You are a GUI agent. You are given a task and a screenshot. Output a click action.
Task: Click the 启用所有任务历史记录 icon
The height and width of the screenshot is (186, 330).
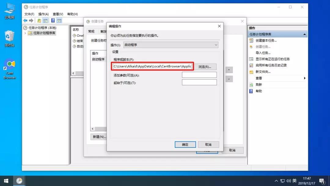point(251,65)
